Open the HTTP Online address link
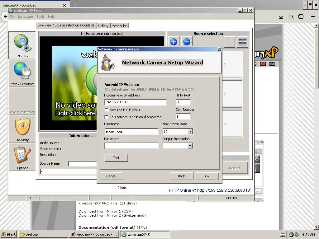 pyautogui.click(x=210, y=190)
